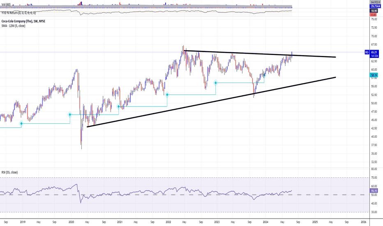Click the 2026 time axis label
Viewport: 383px width, 226px height.
[364, 222]
